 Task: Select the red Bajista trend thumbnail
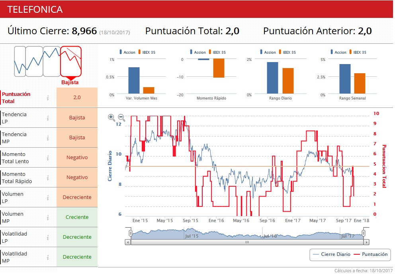71,61
